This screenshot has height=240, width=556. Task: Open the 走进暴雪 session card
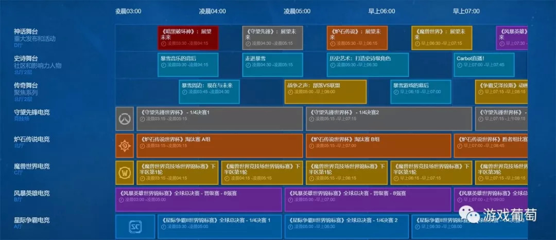(x=273, y=65)
